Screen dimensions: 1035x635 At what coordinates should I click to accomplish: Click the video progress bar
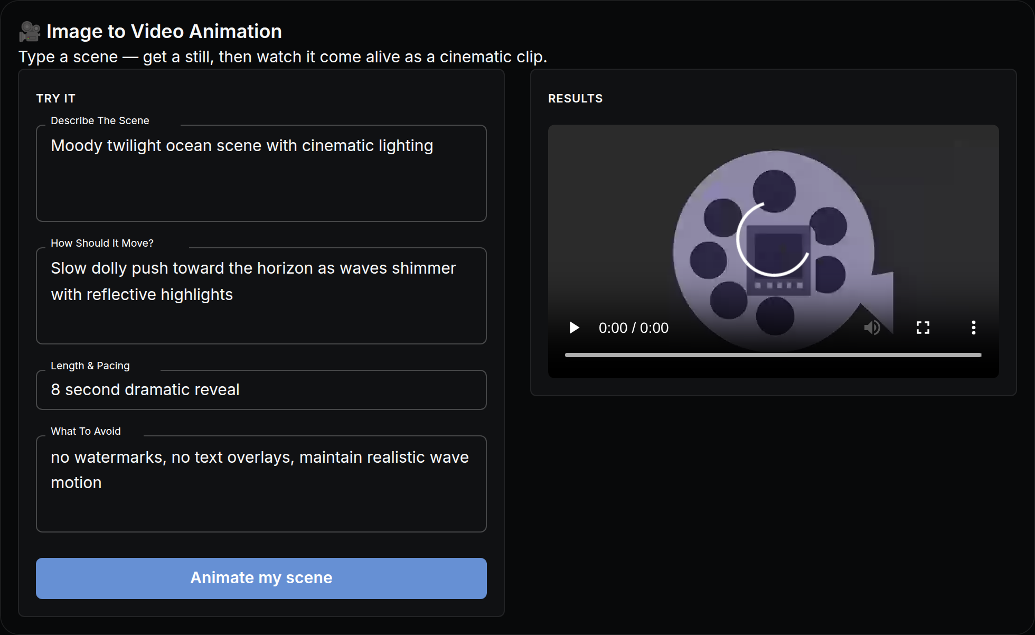pyautogui.click(x=773, y=355)
